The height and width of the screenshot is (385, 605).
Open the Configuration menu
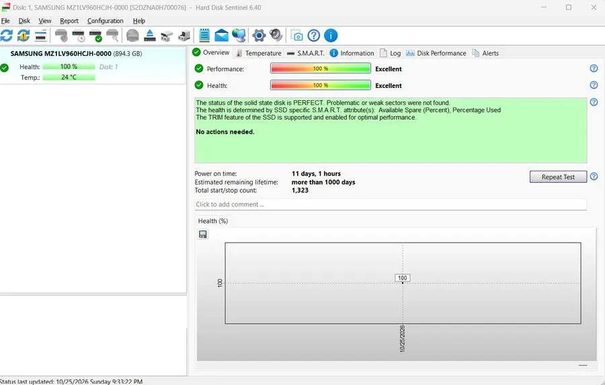pyautogui.click(x=106, y=21)
